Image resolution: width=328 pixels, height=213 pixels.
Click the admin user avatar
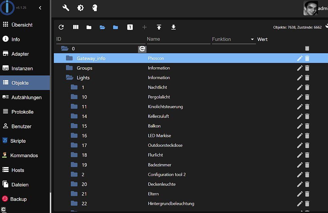(x=310, y=8)
